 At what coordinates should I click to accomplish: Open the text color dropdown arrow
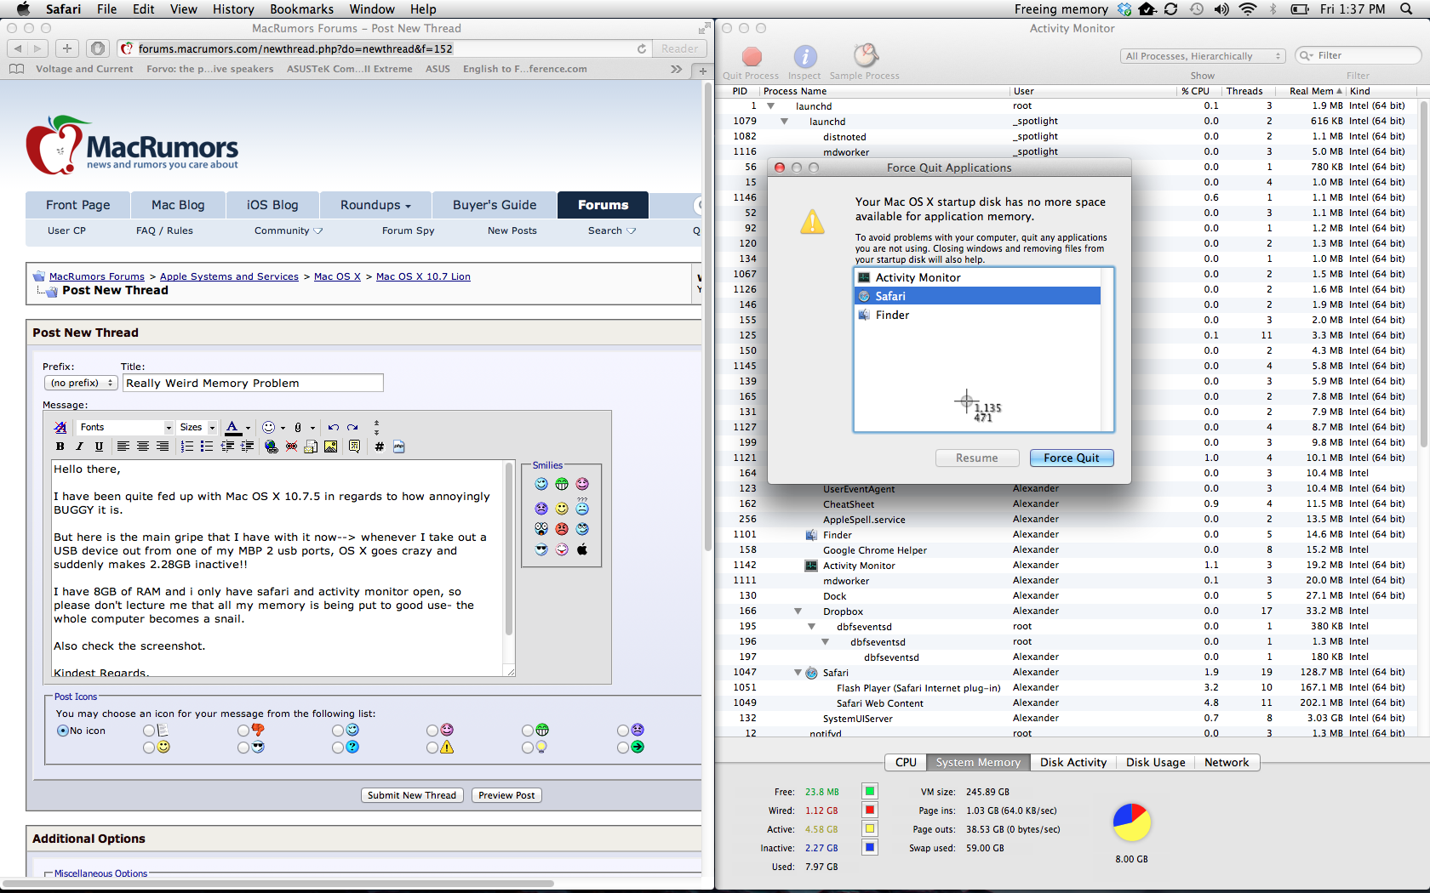pos(248,428)
